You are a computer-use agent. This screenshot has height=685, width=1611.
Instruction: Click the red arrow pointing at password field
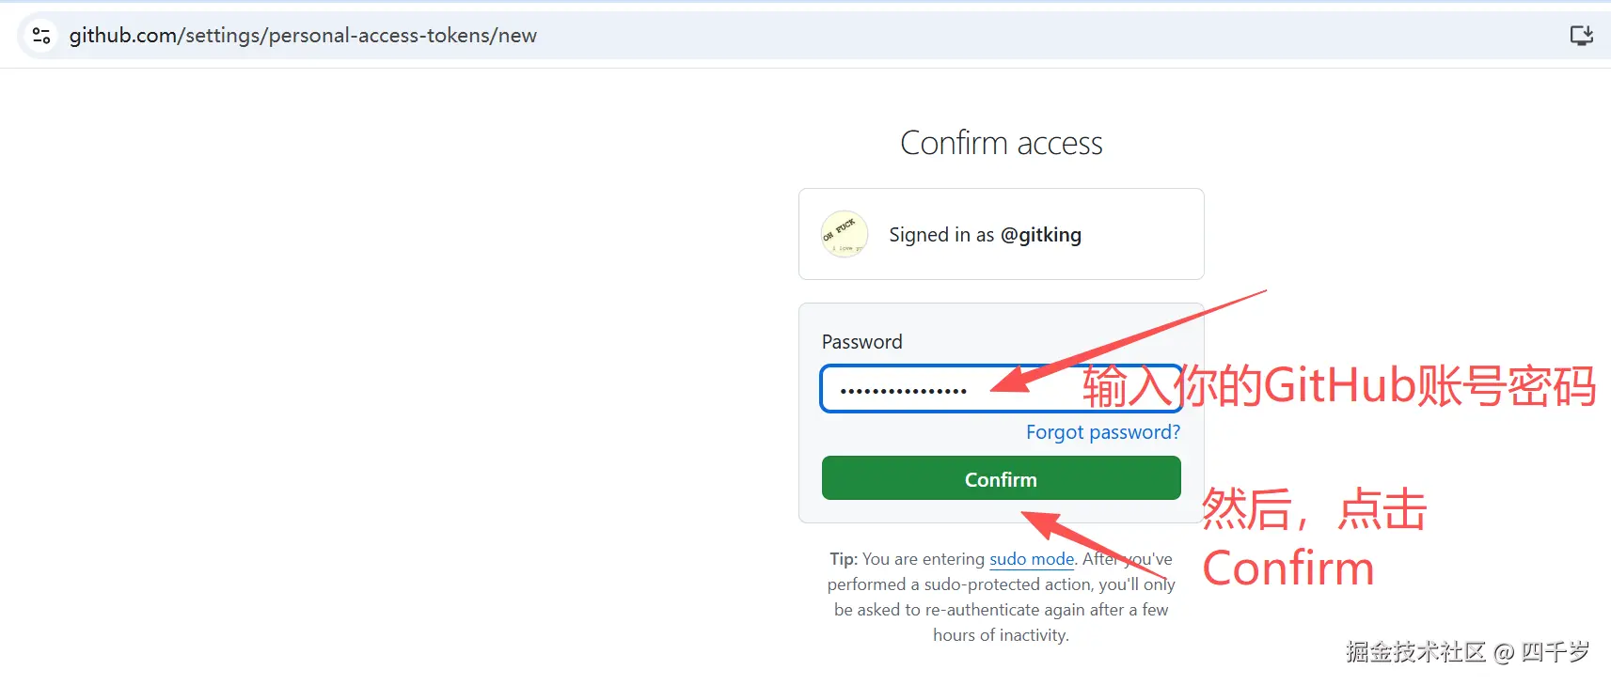pyautogui.click(x=1129, y=341)
